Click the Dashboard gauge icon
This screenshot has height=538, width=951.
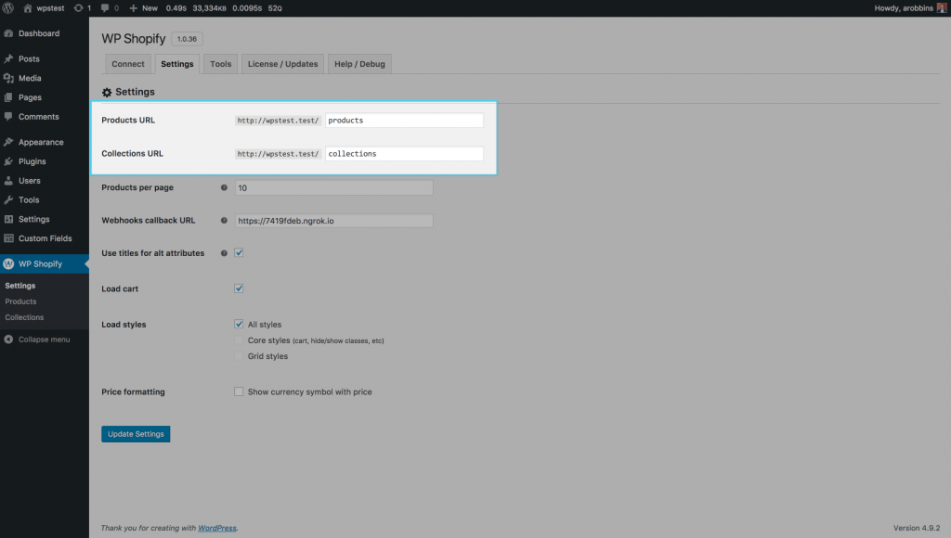click(x=8, y=33)
